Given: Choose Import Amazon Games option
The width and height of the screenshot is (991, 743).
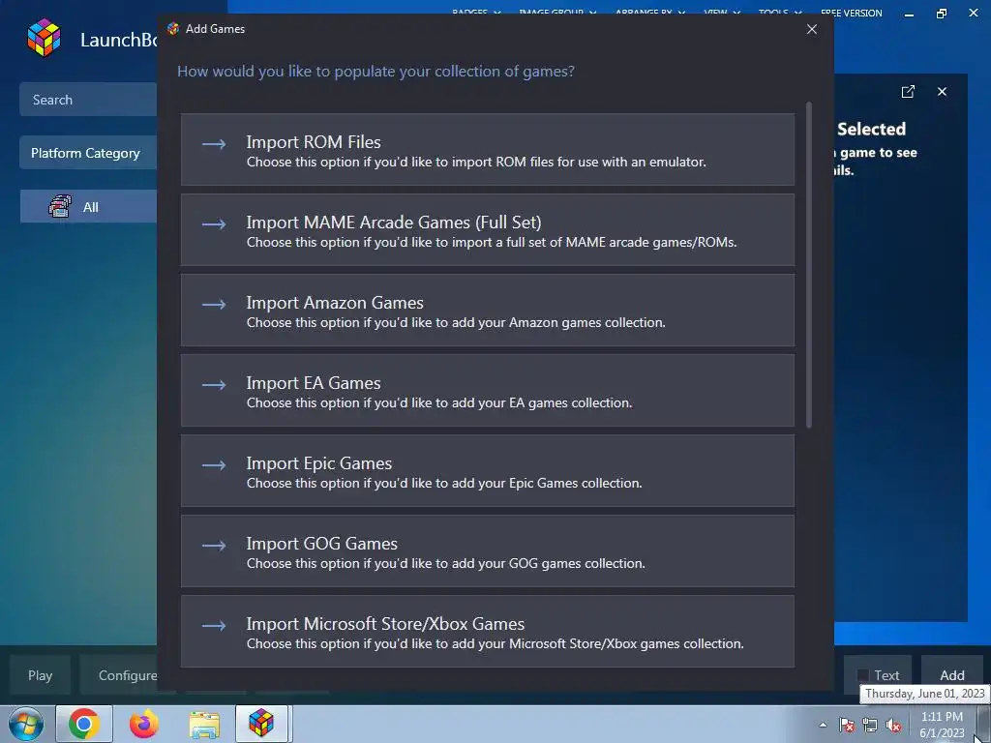Looking at the screenshot, I should (x=488, y=311).
